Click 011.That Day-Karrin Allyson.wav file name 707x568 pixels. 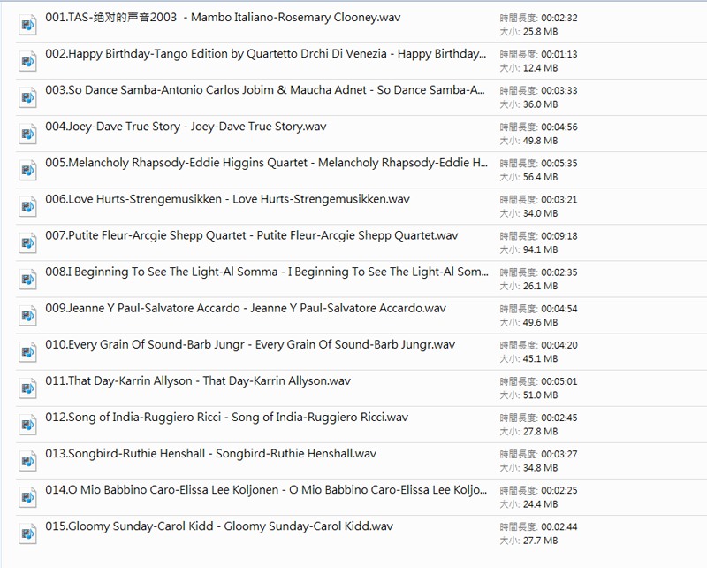(x=198, y=381)
